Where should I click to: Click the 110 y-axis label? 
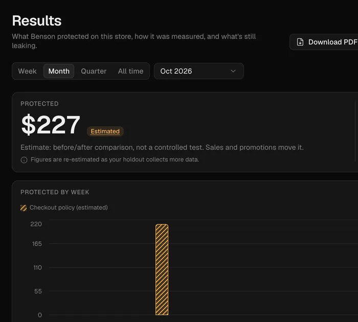[38, 267]
